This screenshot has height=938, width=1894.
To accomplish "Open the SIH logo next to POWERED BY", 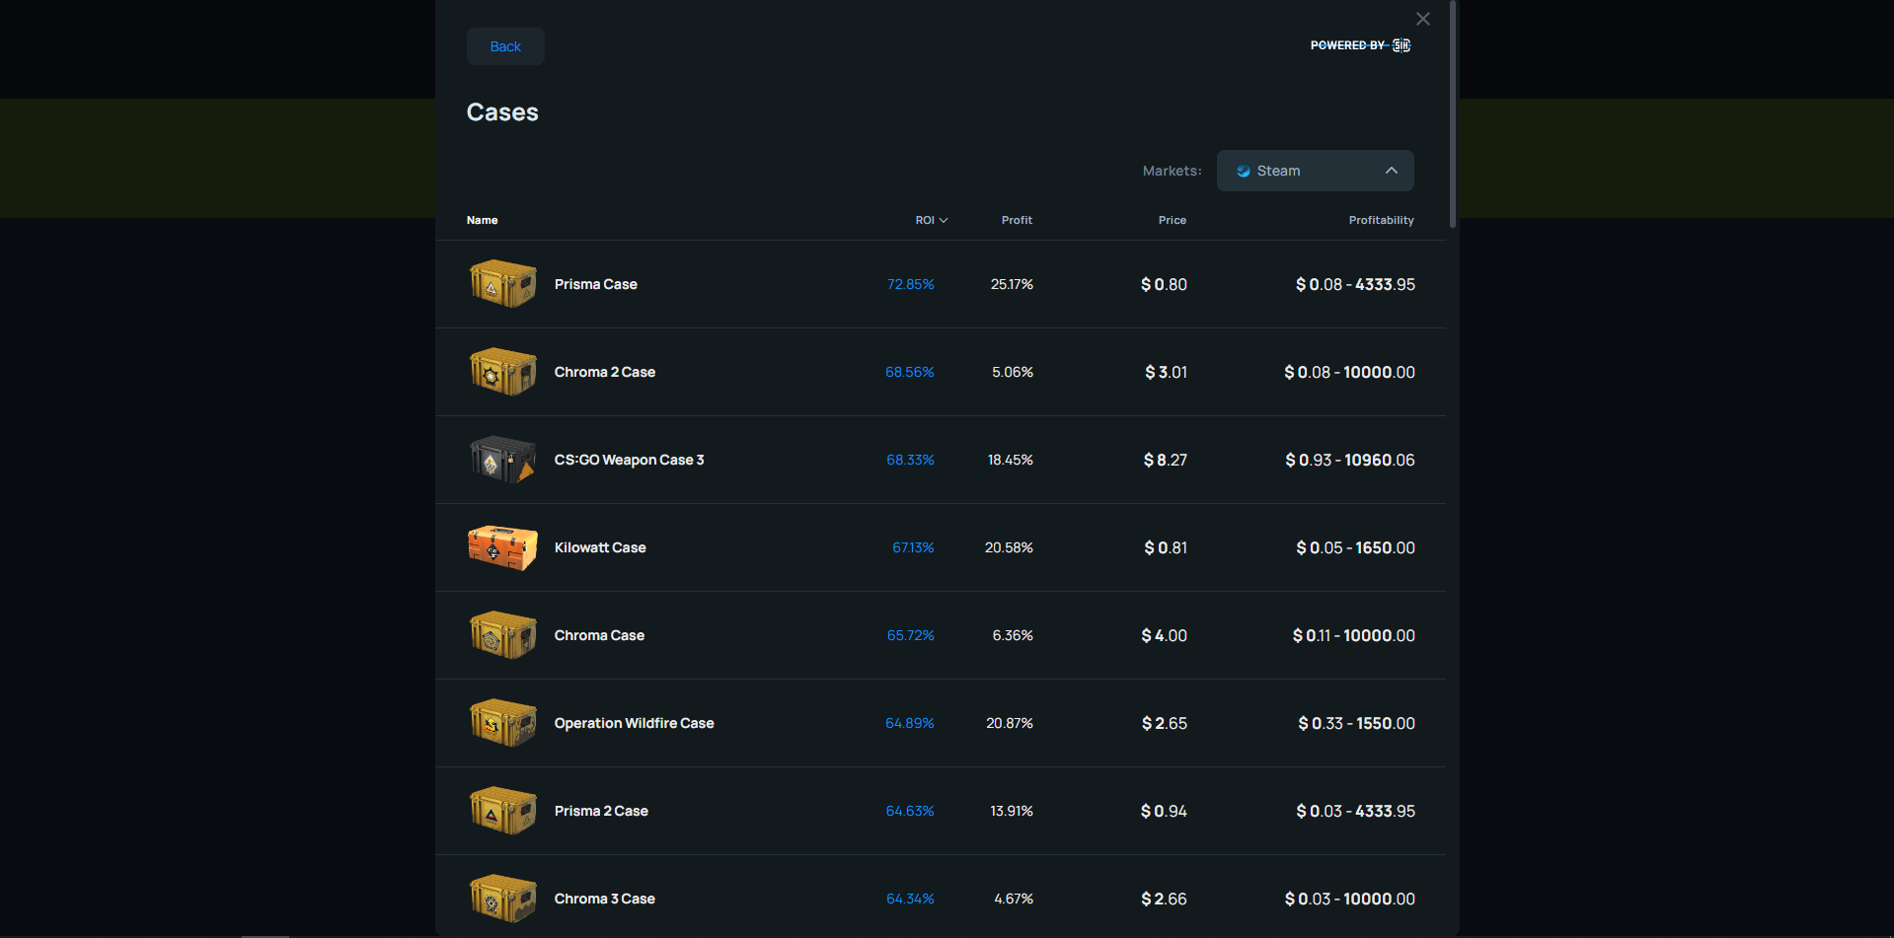I will click(x=1401, y=45).
